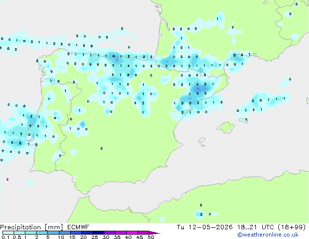The height and width of the screenshot is (239, 309).
Task: Click Mallorca island on the map
Action: pos(226,127)
